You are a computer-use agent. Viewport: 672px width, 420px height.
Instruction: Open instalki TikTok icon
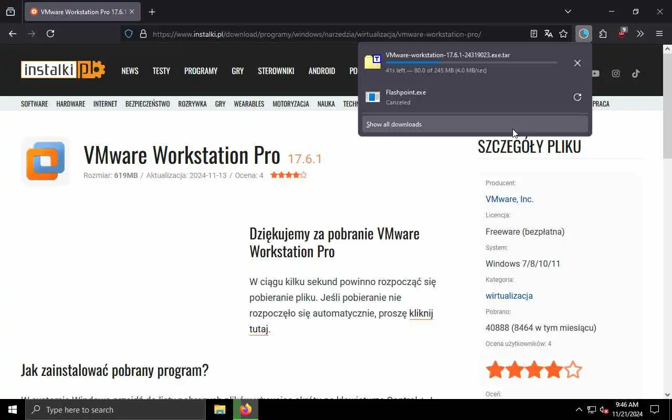(x=636, y=73)
